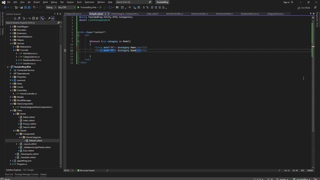This screenshot has height=180, width=320.
Task: Toggle the Track Active Item button in Solution Explorer
Action: (42, 18)
